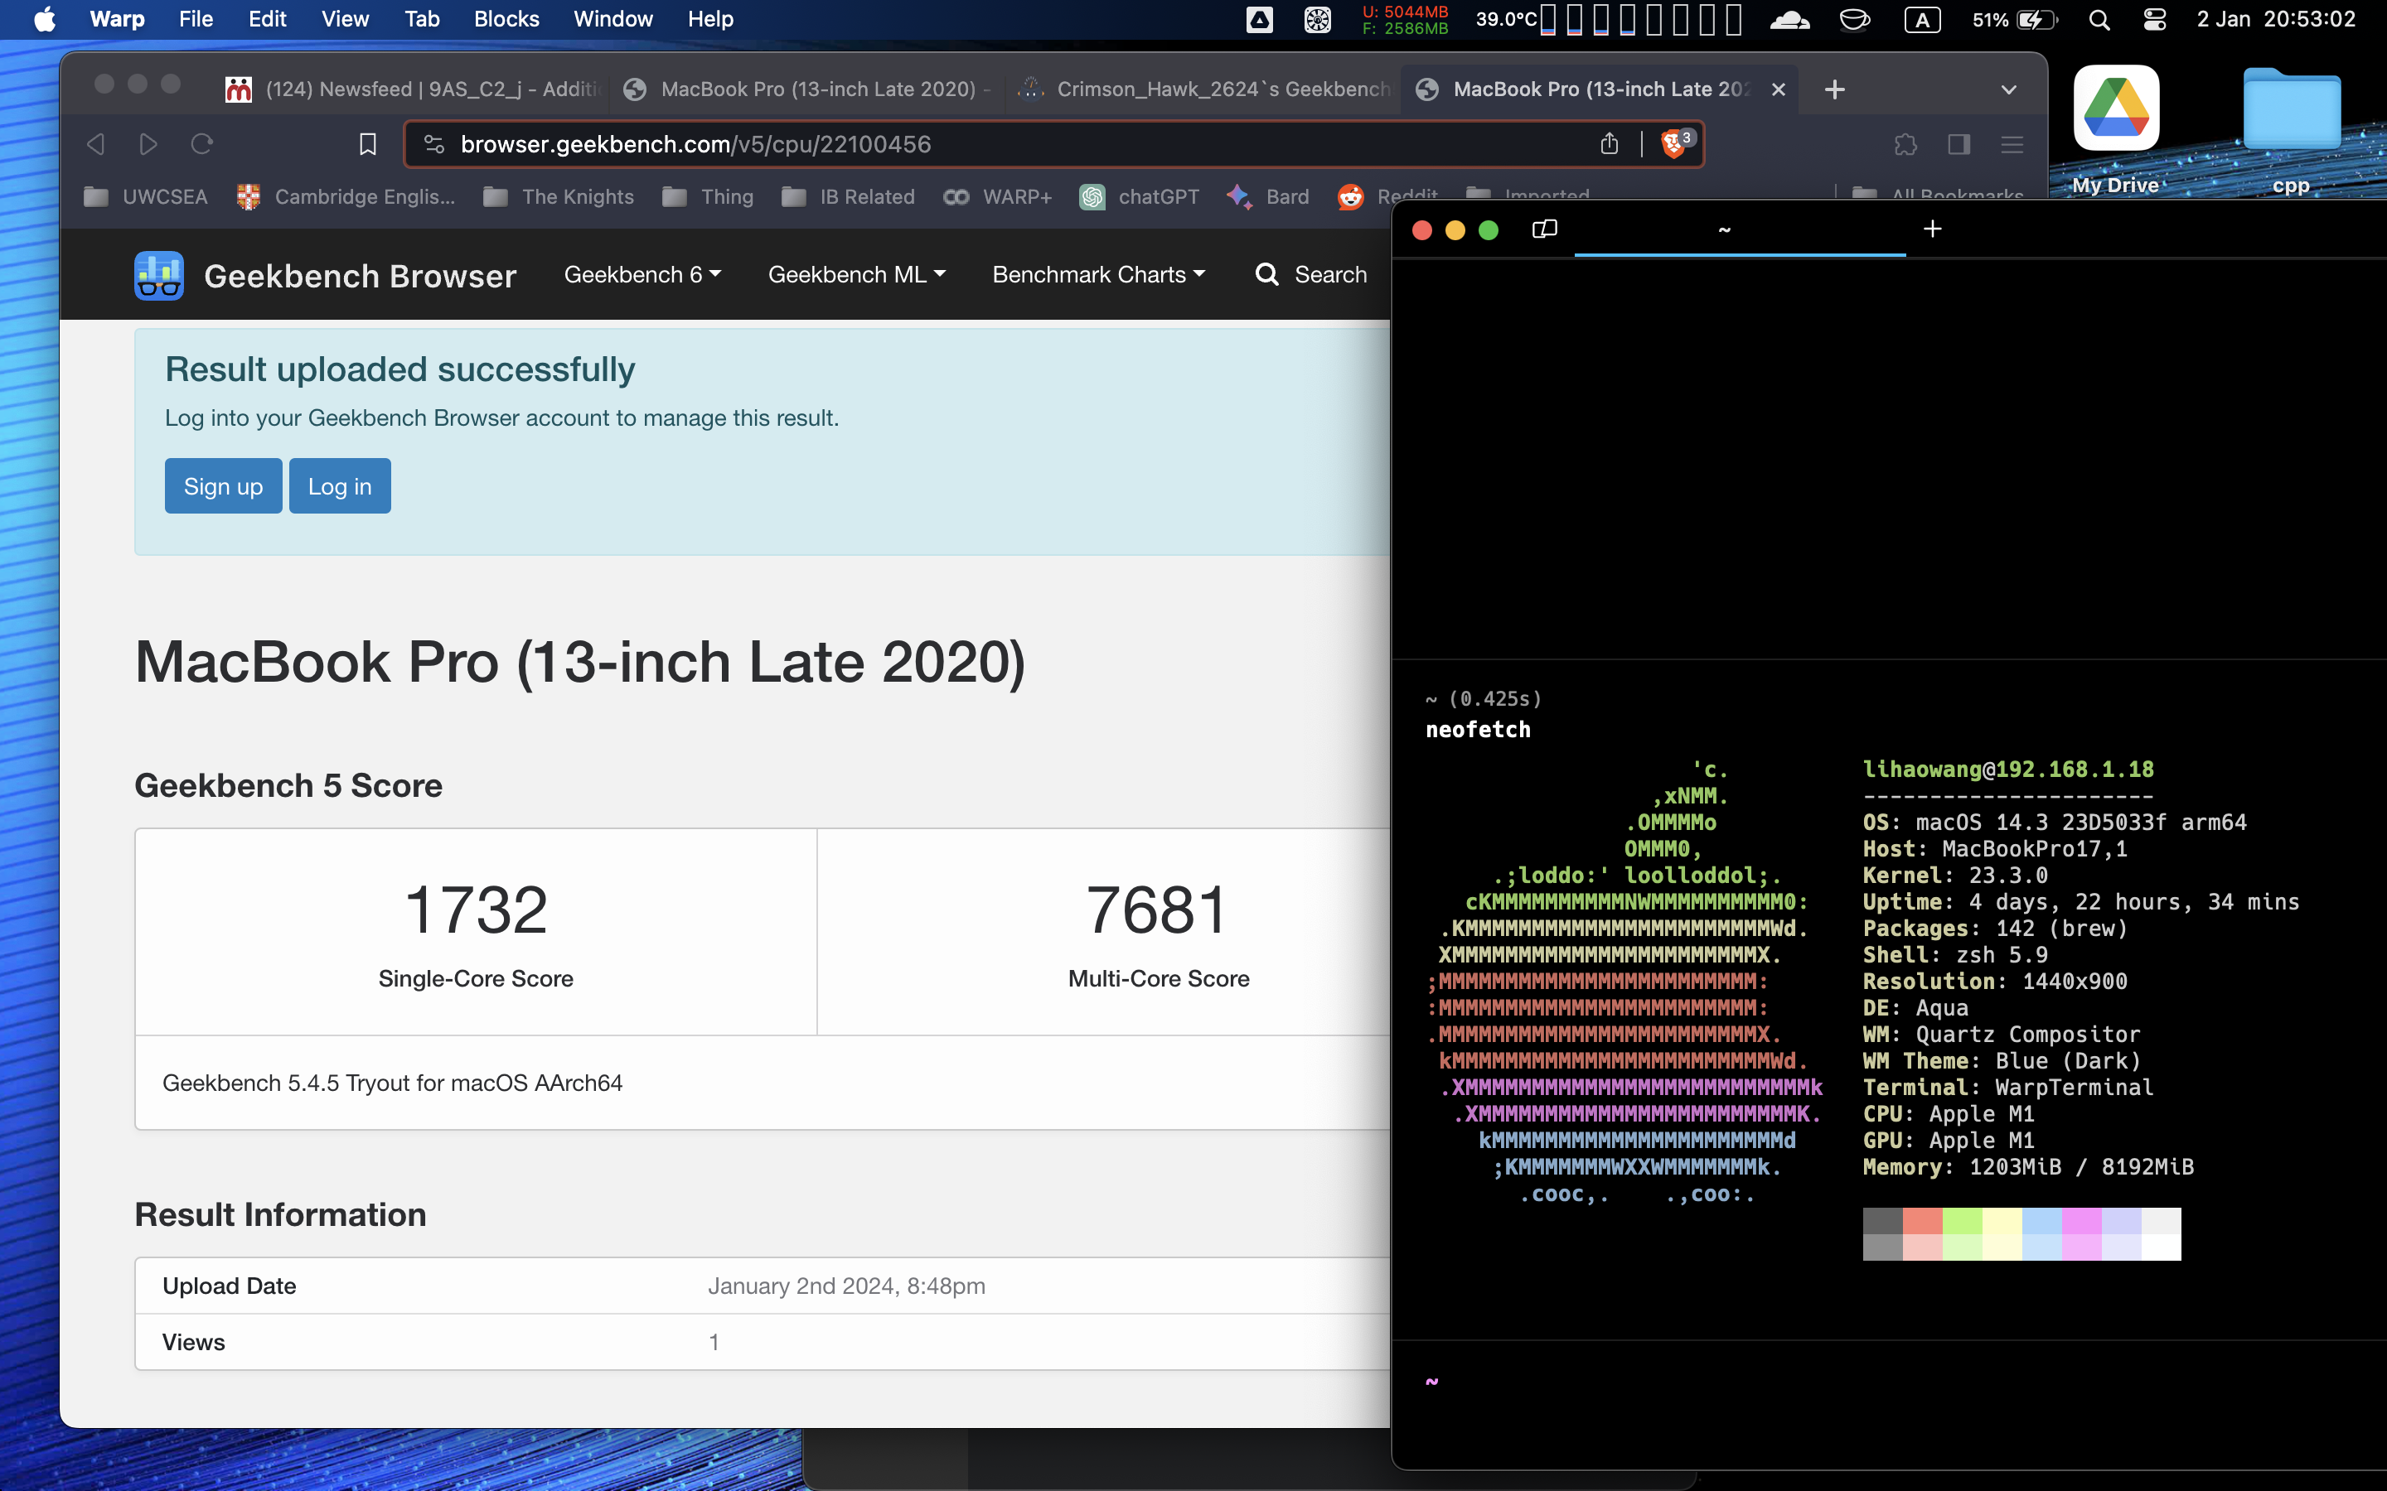This screenshot has height=1491, width=2387.
Task: Click the Warp terminal input prompt
Action: 1889,1382
